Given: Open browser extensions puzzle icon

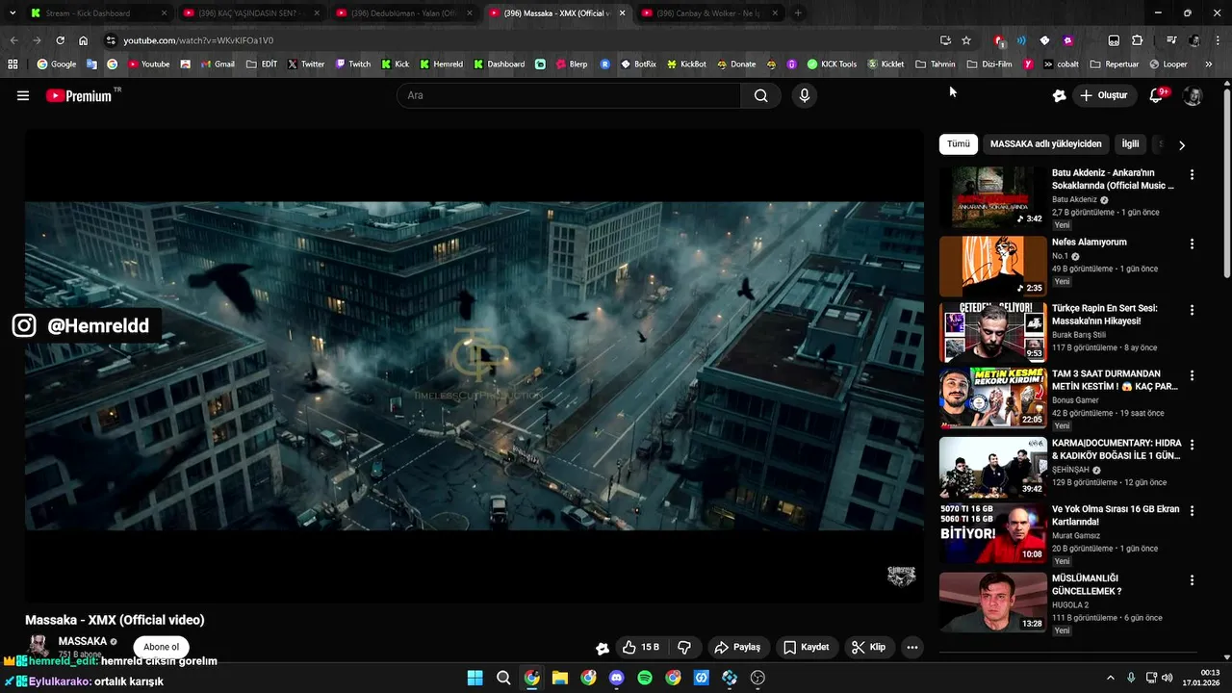Looking at the screenshot, I should click(1137, 40).
